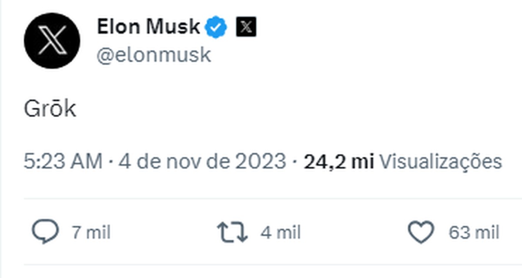Open the reply speech bubble icon
Image resolution: width=522 pixels, height=278 pixels.
coord(45,232)
